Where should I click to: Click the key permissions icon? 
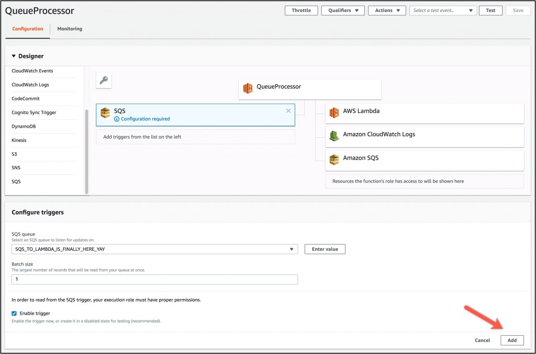[x=104, y=80]
